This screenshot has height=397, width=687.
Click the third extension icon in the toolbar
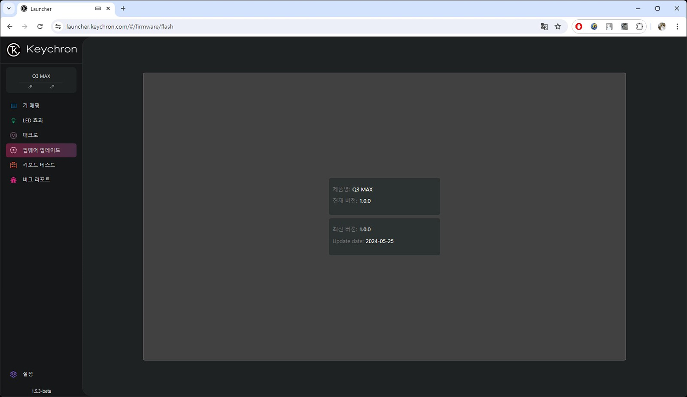point(609,27)
